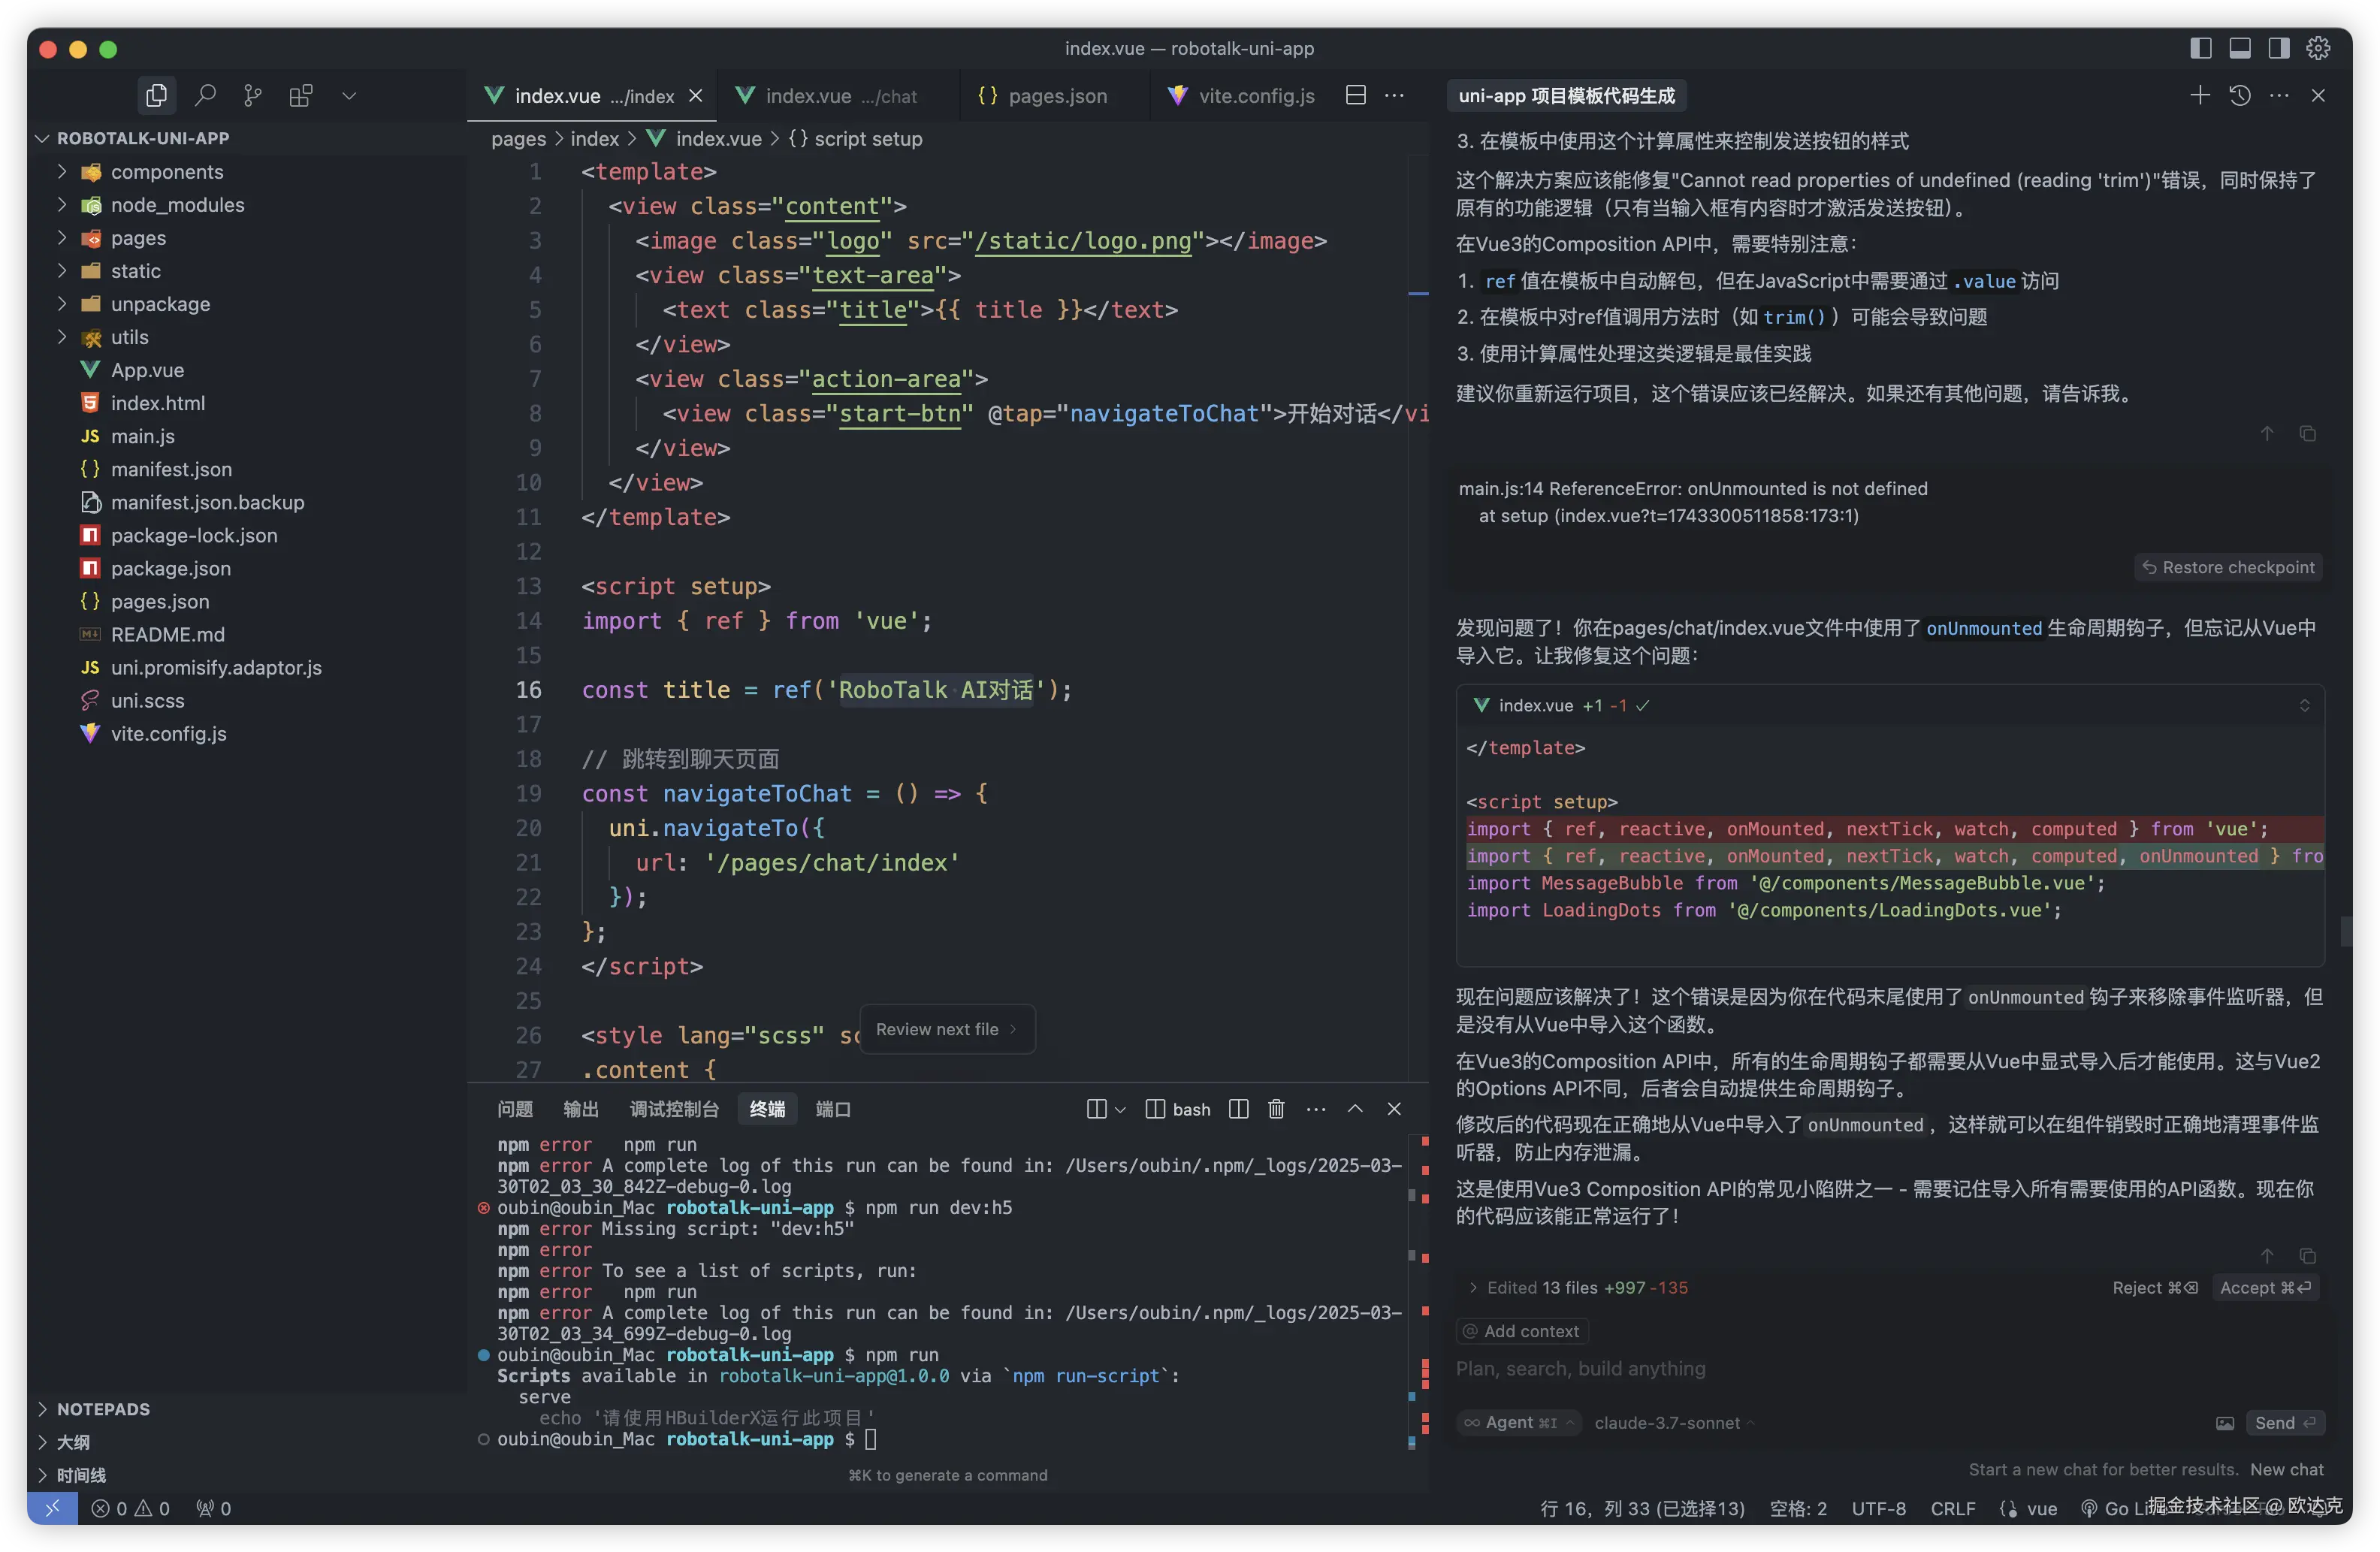Viewport: 2380px width, 1552px height.
Task: Expand the components folder
Action: (x=166, y=172)
